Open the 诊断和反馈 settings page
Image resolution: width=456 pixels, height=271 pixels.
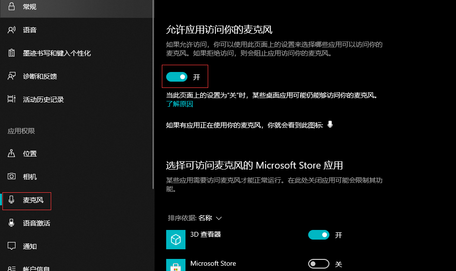pos(40,76)
